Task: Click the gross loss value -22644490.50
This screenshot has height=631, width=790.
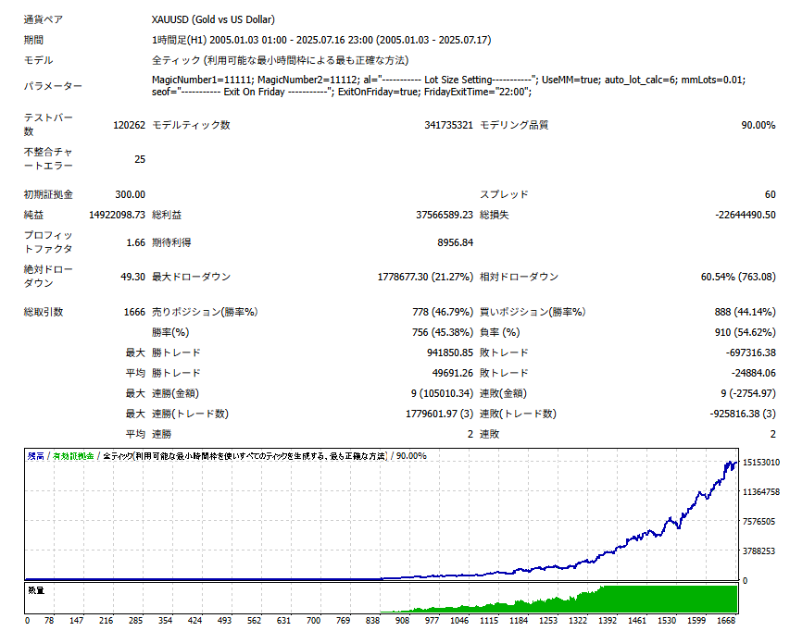Action: point(746,215)
